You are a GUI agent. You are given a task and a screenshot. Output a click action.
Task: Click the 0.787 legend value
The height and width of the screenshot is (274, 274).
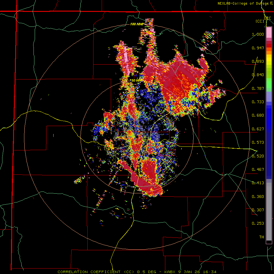[258, 88]
